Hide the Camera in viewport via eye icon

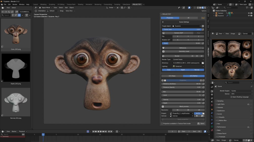click(x=249, y=13)
